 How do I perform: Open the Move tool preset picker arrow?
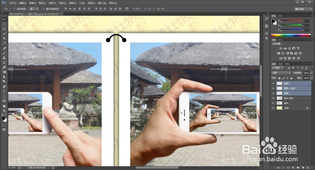10,9
